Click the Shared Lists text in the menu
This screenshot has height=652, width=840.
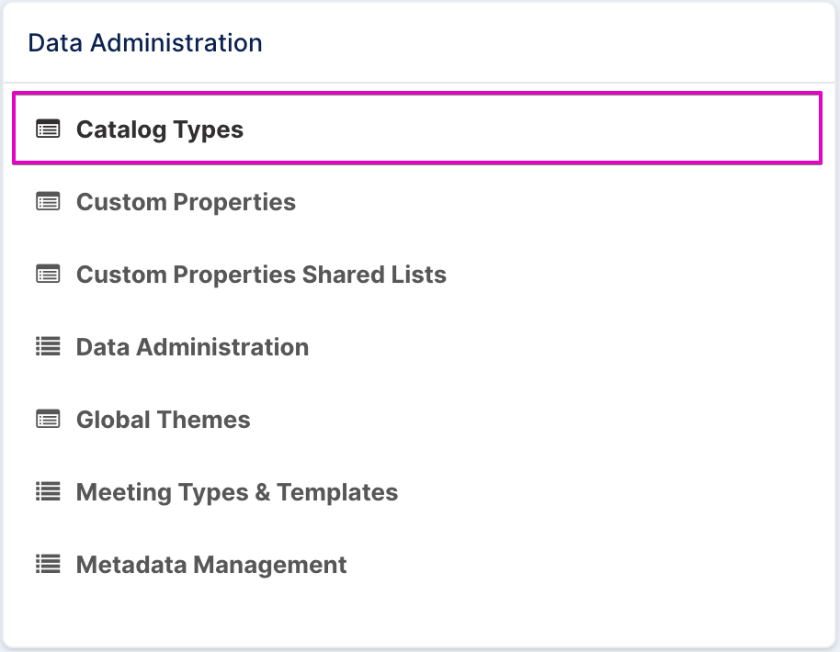coord(374,275)
